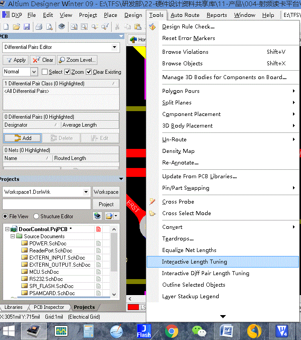This screenshot has width=301, height=340.
Task: Expand the Un-Route submenu
Action: (x=294, y=139)
